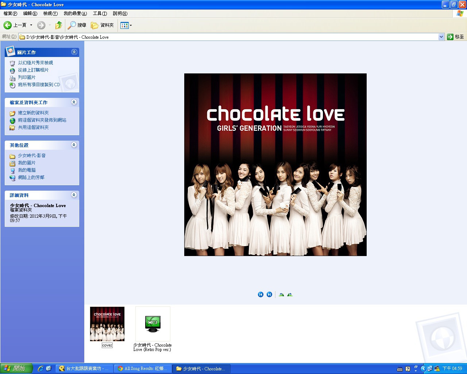Click 共用這個資料夾 link
This screenshot has width=467, height=374.
point(33,127)
